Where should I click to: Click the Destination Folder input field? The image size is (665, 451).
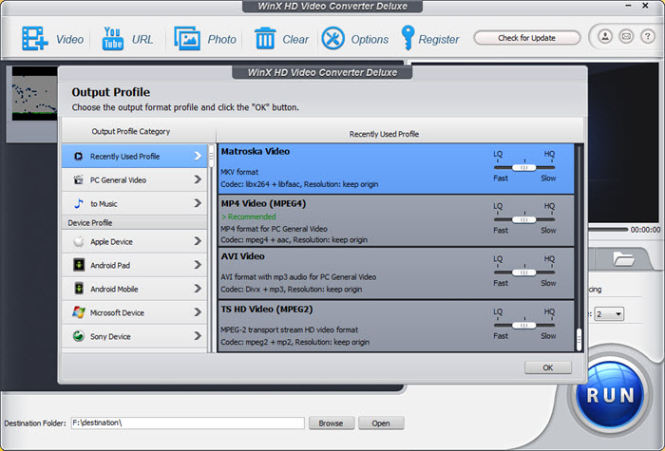click(187, 423)
